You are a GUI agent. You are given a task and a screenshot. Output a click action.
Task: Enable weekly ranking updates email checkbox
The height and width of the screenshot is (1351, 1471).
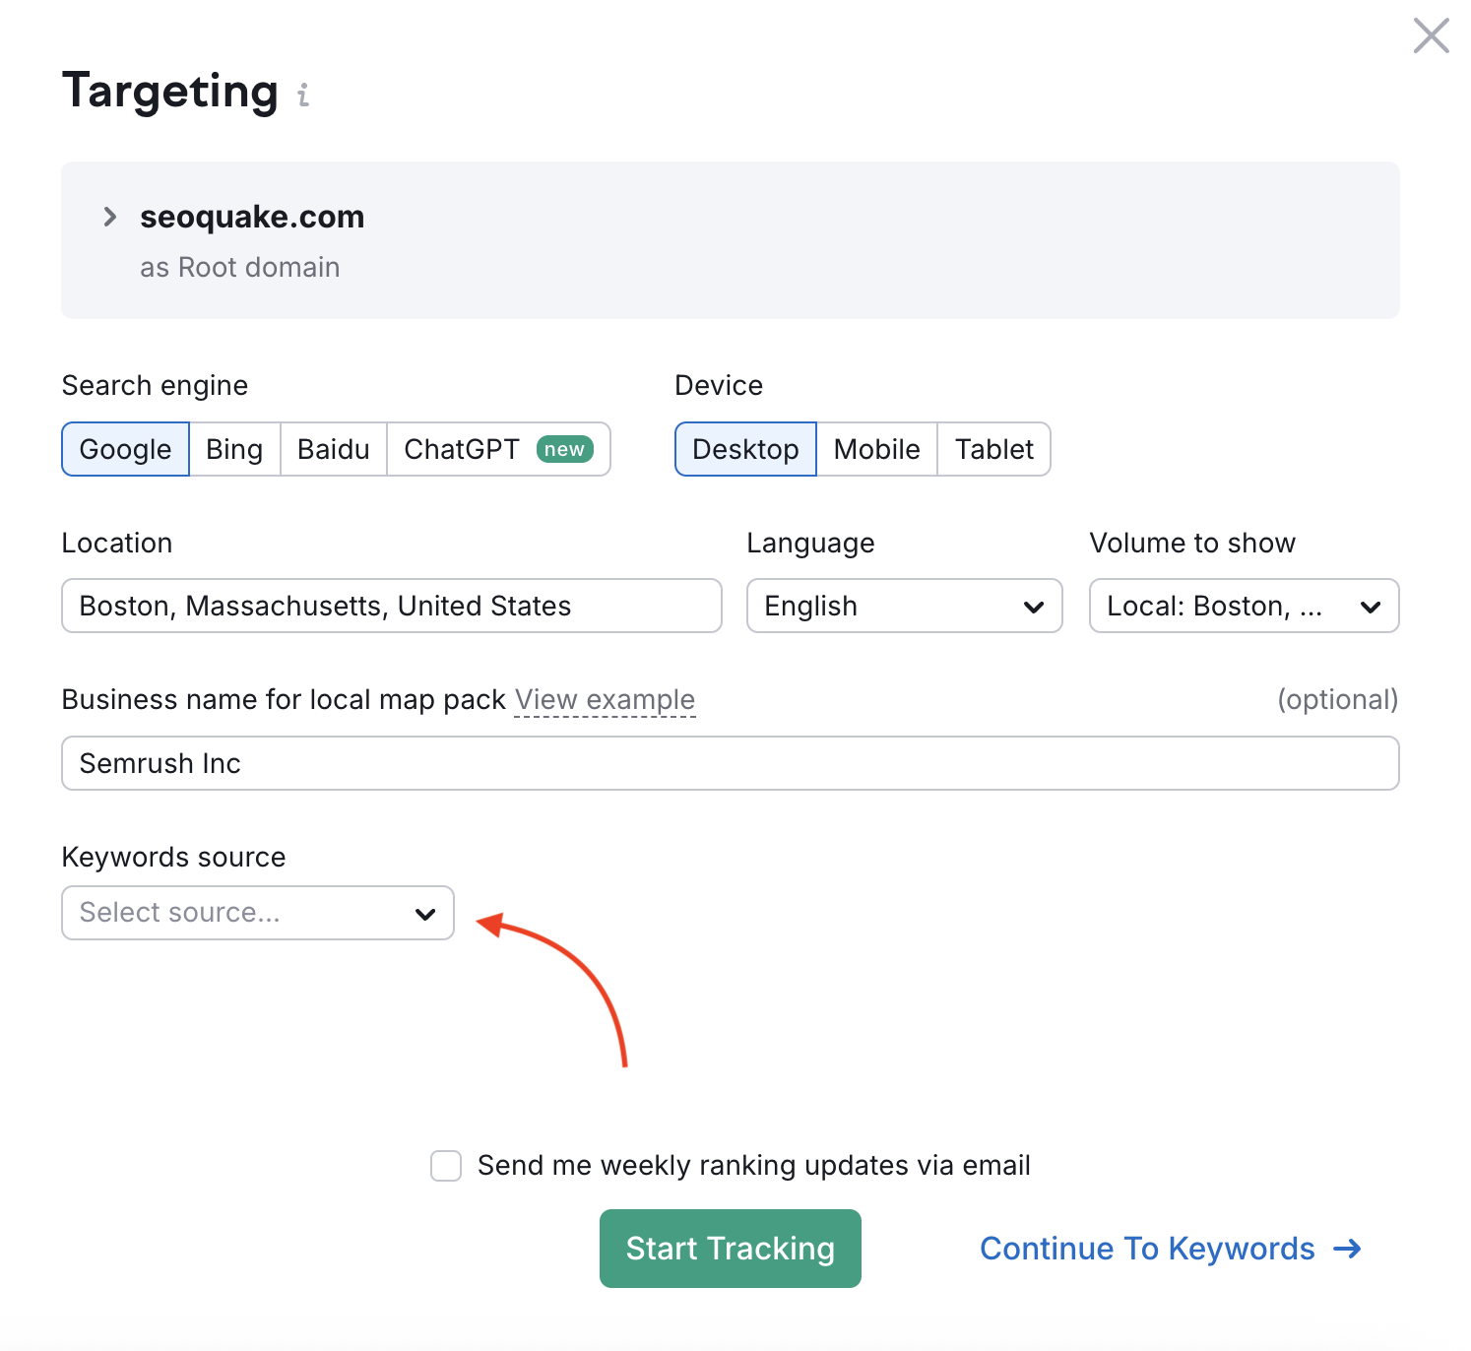[446, 1166]
